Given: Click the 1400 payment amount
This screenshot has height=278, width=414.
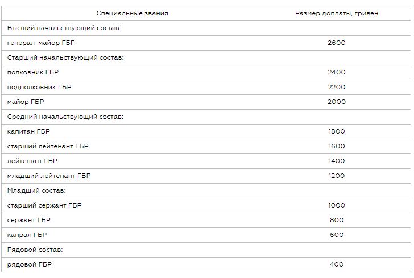Looking at the screenshot, I should pyautogui.click(x=337, y=161).
